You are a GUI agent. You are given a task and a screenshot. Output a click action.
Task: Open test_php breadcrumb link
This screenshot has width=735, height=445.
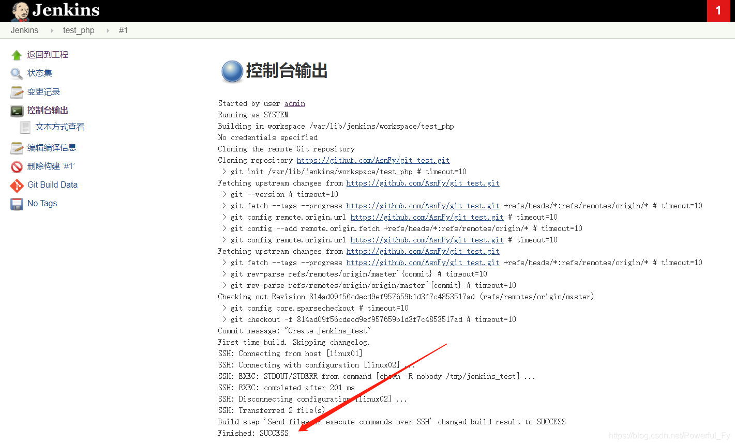(x=79, y=30)
